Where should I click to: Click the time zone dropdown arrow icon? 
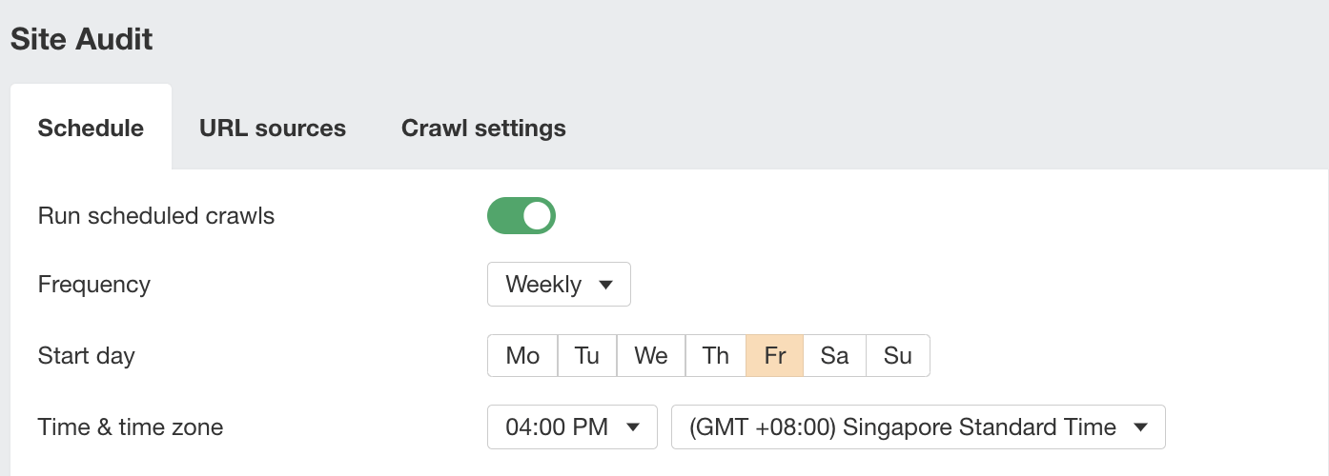(x=1140, y=427)
